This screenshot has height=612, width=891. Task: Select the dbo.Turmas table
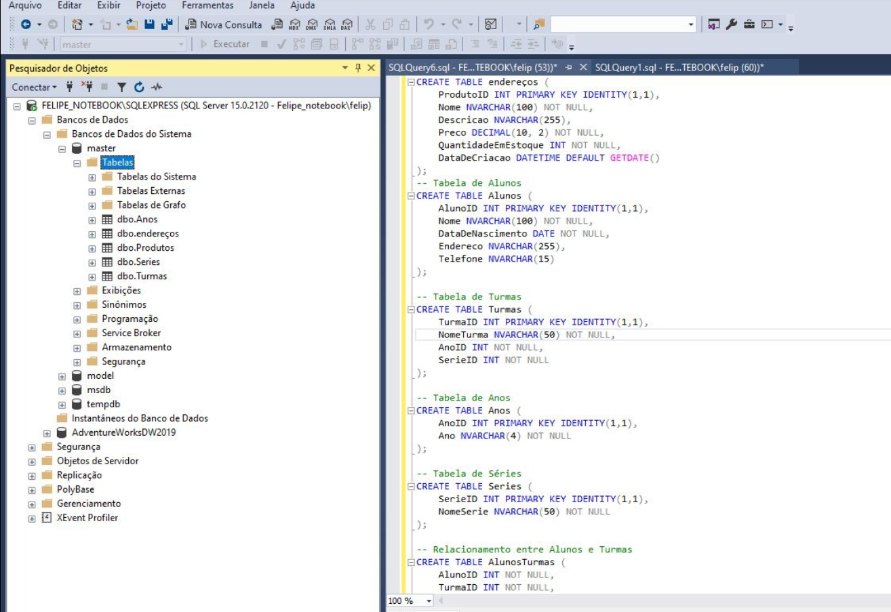(x=142, y=277)
